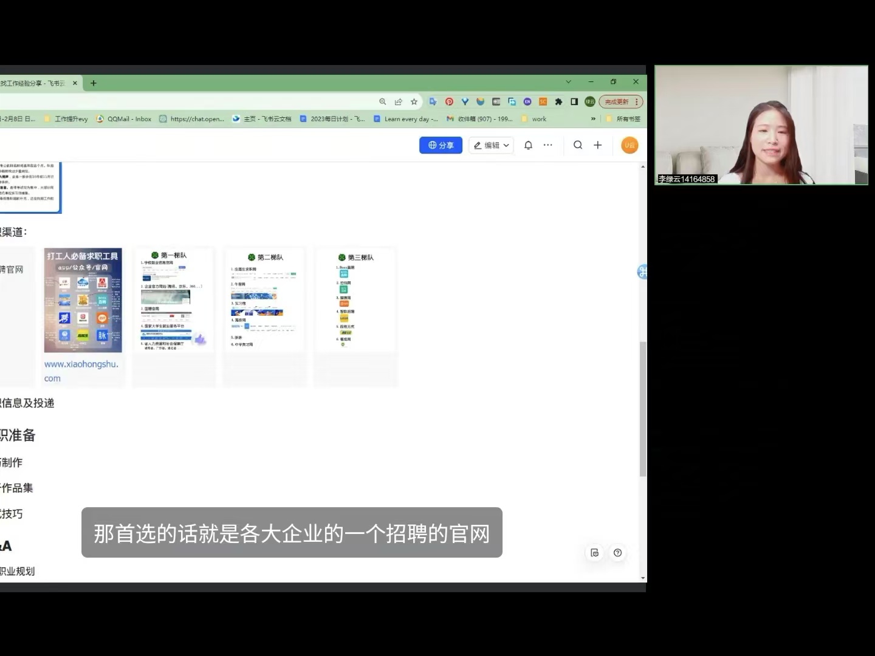Image resolution: width=875 pixels, height=656 pixels.
Task: Open the orange user avatar menu
Action: point(630,145)
